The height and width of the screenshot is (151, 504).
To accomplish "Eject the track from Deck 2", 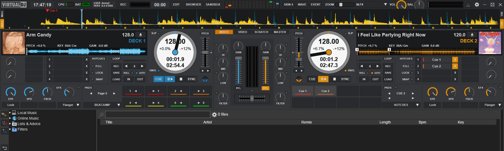I will pyautogui.click(x=472, y=35).
